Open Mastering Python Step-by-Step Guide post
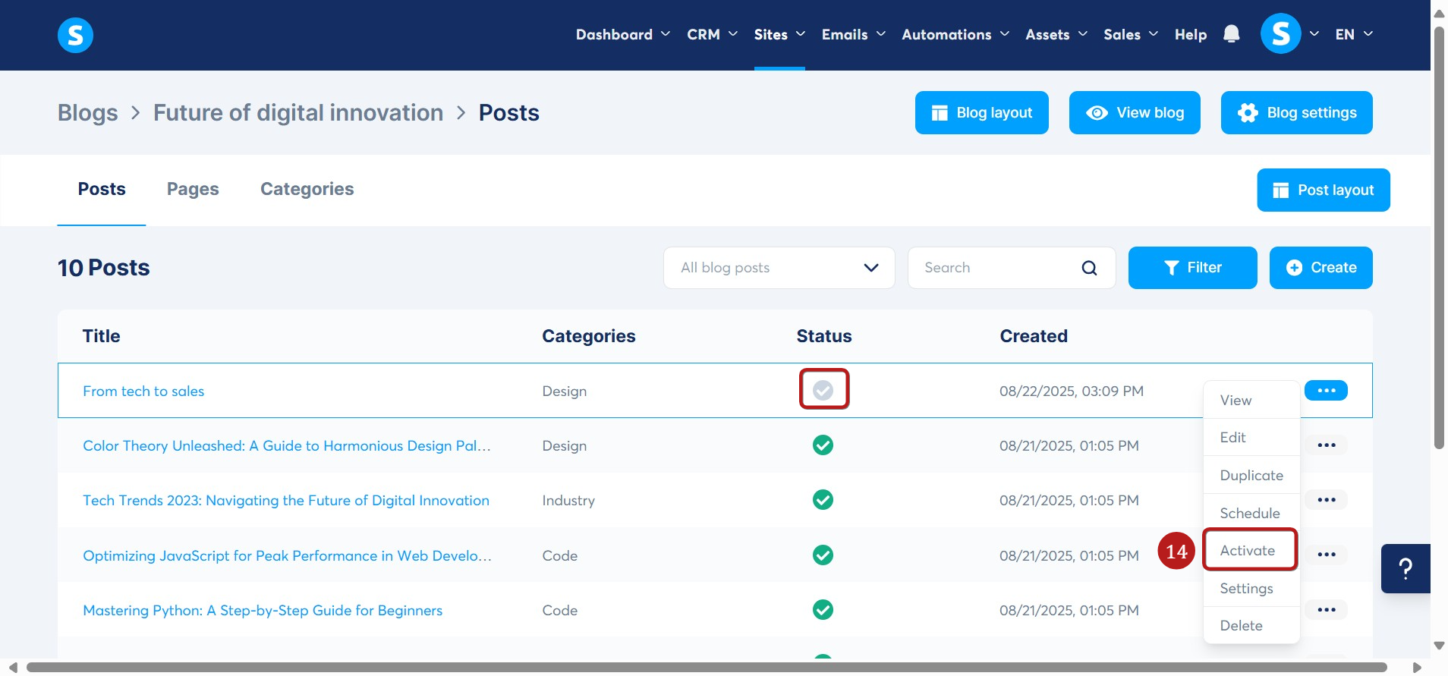1448x676 pixels. [x=263, y=611]
